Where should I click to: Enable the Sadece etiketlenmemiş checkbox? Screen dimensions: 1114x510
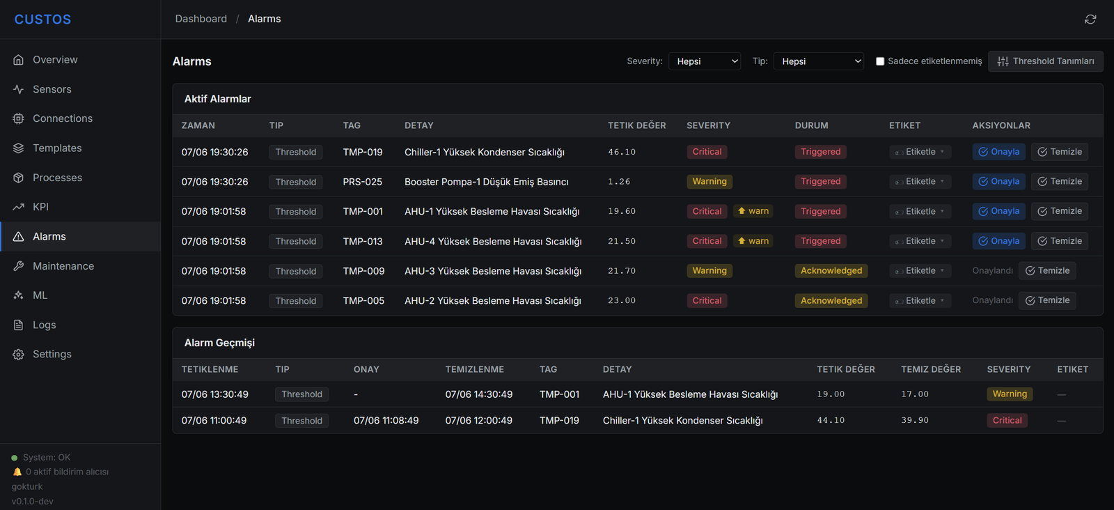pos(880,61)
